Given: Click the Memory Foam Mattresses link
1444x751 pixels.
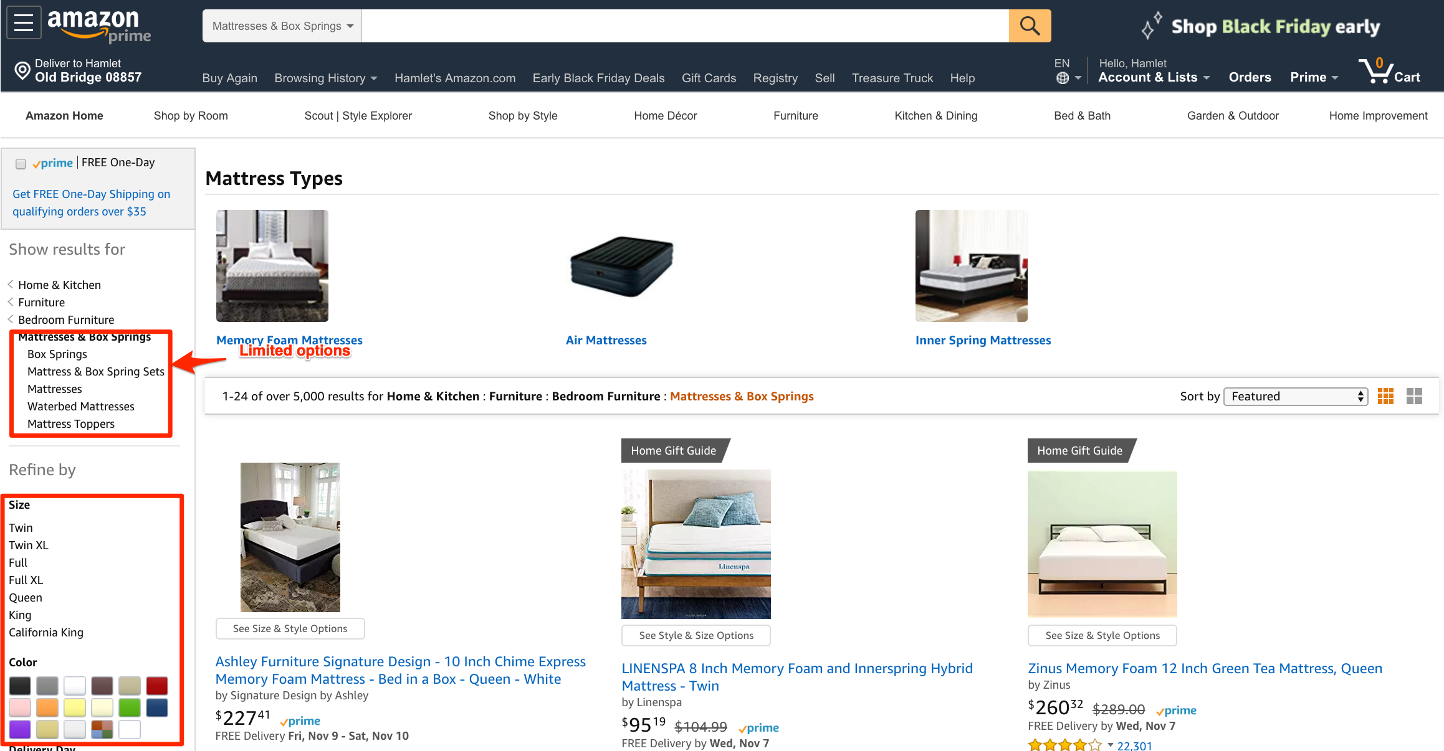Looking at the screenshot, I should click(x=289, y=340).
